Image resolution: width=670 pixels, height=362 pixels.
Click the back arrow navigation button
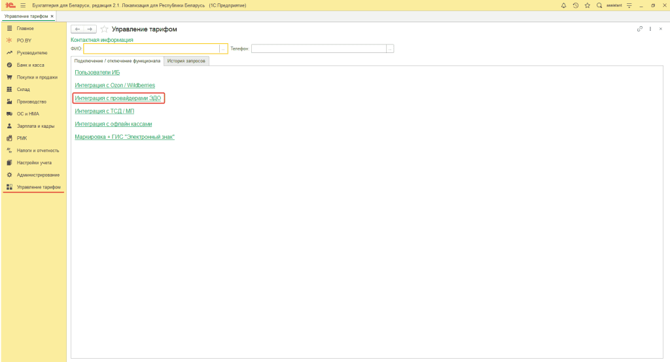(77, 29)
